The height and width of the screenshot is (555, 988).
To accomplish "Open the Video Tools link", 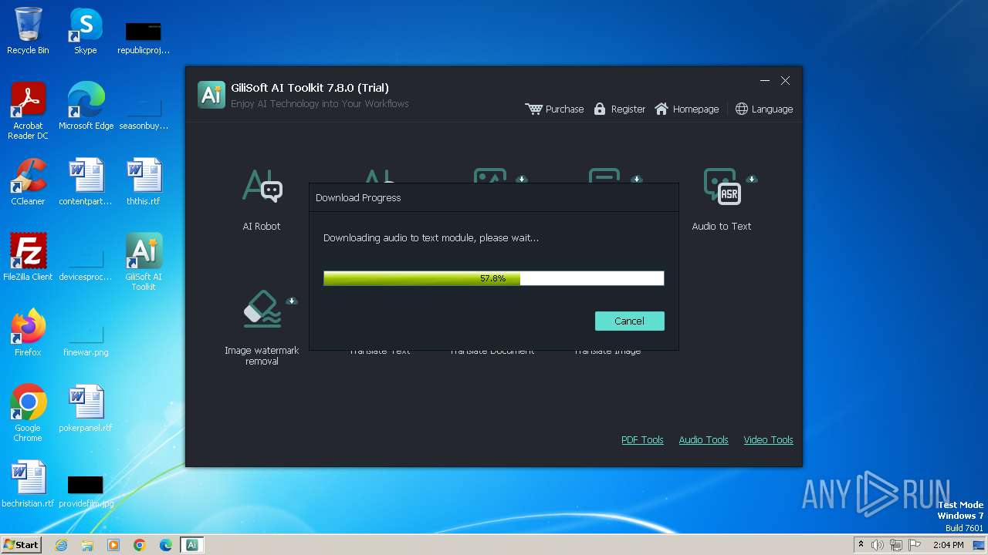I will [x=768, y=440].
